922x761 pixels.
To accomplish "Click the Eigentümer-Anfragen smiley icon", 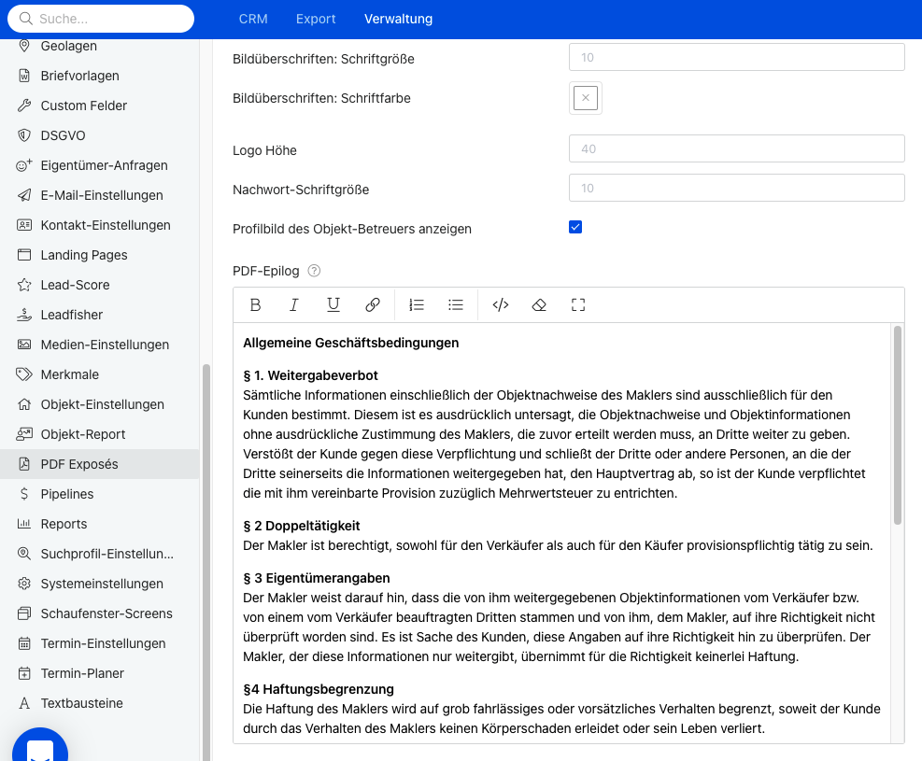I will 24,165.
